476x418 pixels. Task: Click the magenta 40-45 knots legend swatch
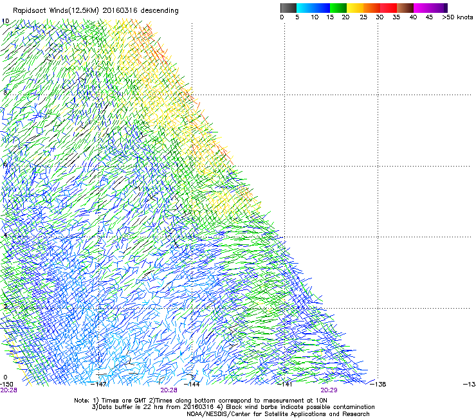[422, 8]
